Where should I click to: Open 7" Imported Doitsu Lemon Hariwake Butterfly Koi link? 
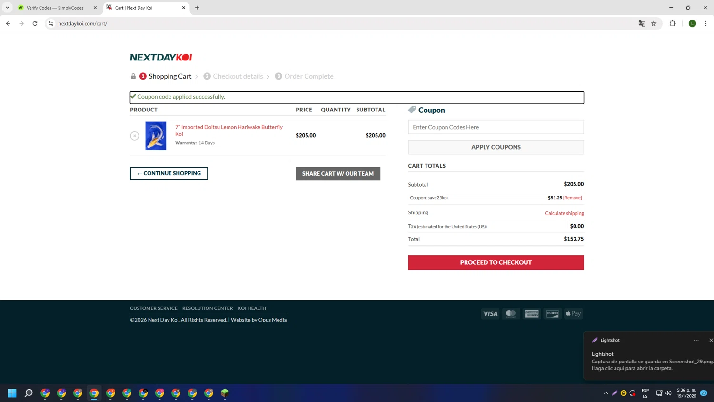coord(229,131)
